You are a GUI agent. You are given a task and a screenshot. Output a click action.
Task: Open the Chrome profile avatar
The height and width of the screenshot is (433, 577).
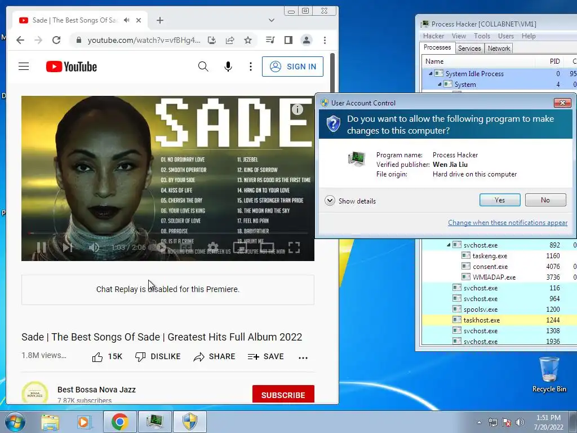pyautogui.click(x=307, y=40)
